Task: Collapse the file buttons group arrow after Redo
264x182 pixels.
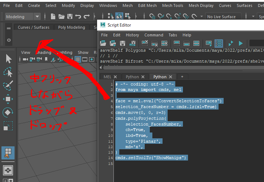Action: [95, 16]
